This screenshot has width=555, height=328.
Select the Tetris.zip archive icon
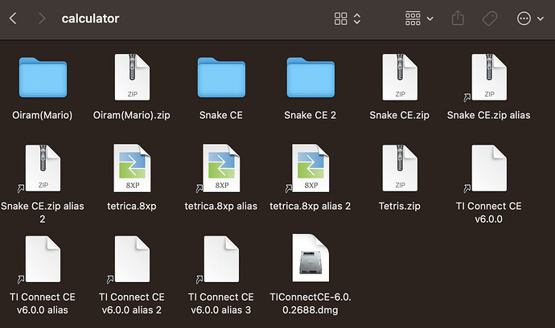tap(400, 168)
